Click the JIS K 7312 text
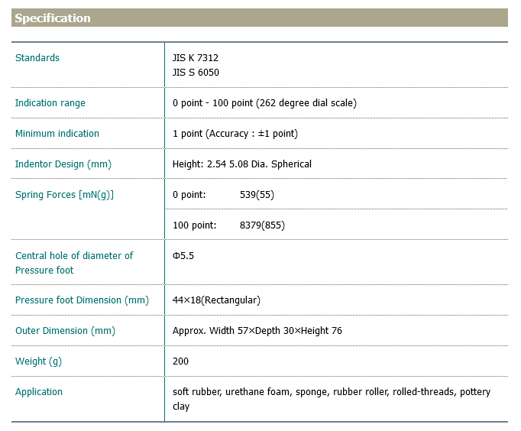The height and width of the screenshot is (431, 521). [x=196, y=58]
